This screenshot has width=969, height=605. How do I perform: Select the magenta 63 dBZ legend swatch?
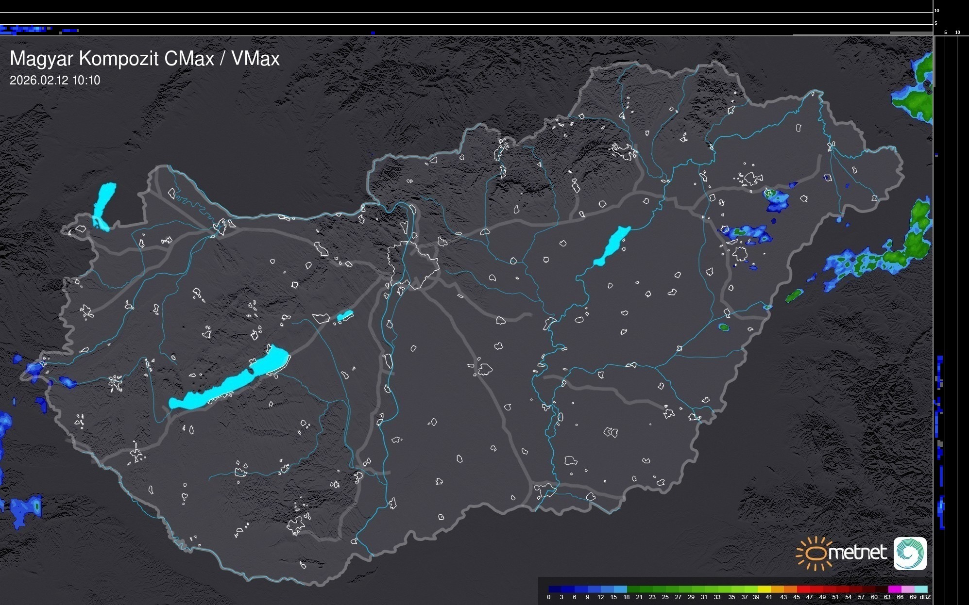894,589
